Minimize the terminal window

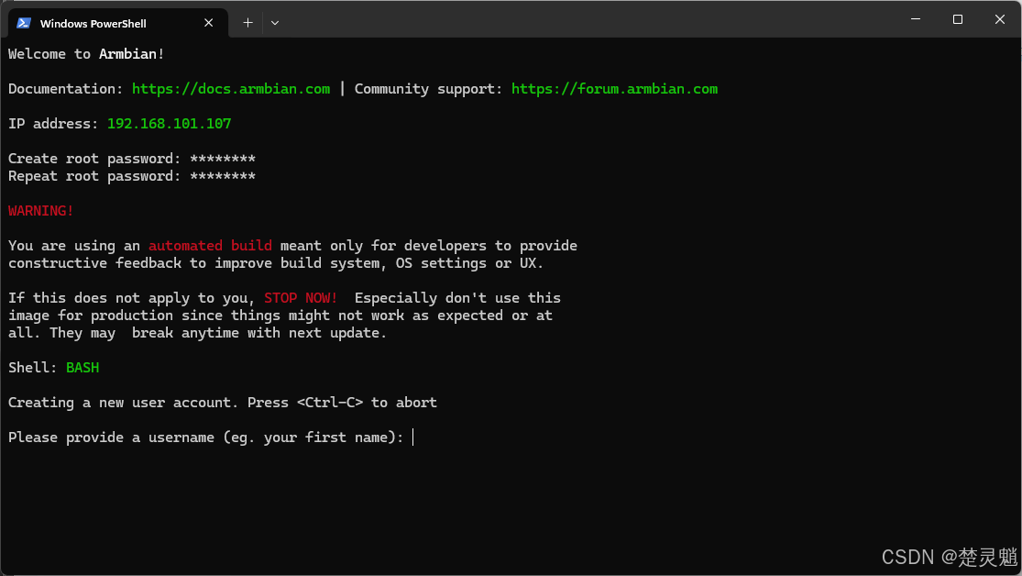(916, 19)
